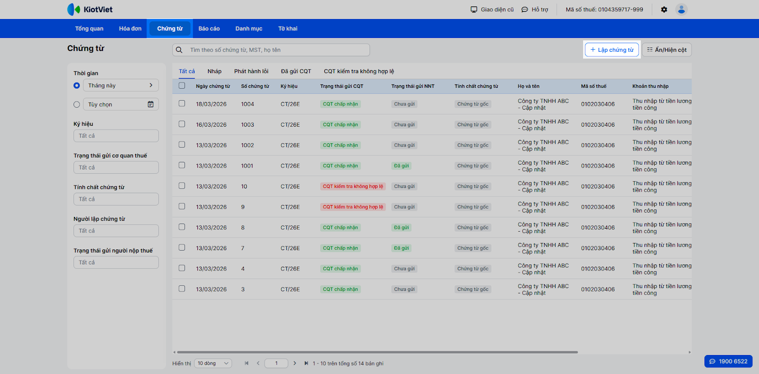This screenshot has width=759, height=374.
Task: Click the 1900 6522 hotline chat button
Action: pos(728,361)
